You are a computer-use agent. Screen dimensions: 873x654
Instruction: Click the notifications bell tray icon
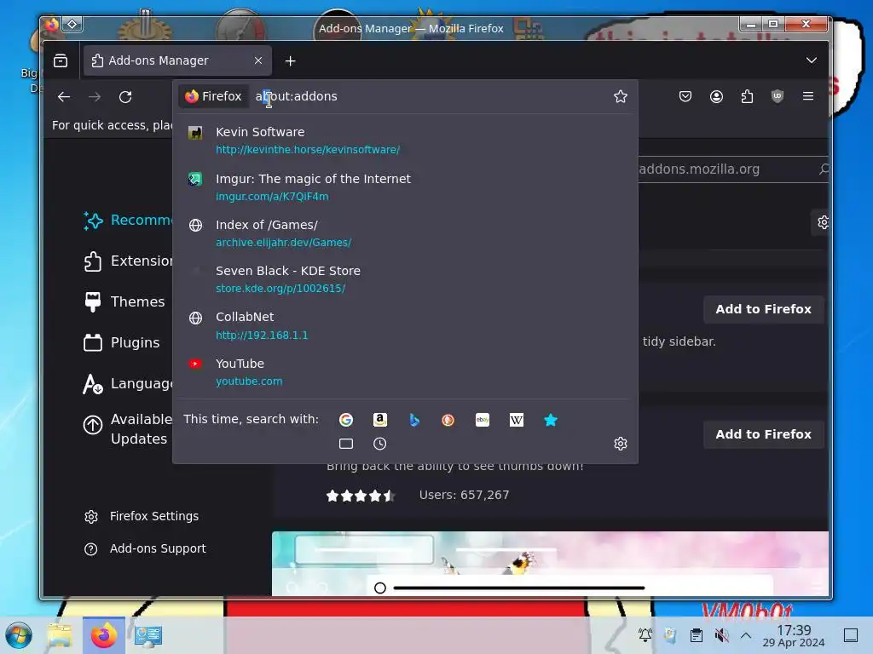point(645,635)
